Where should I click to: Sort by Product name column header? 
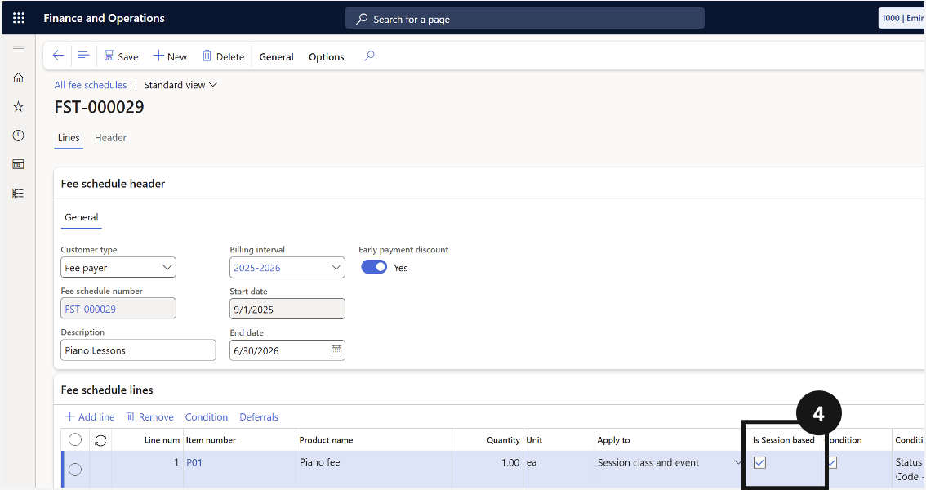(326, 440)
